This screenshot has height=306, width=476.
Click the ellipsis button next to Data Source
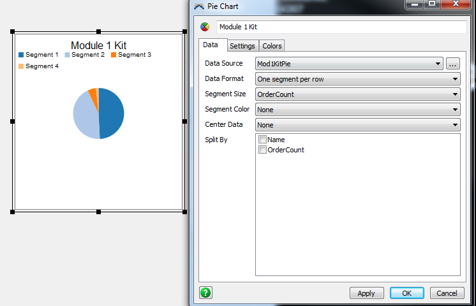[453, 64]
